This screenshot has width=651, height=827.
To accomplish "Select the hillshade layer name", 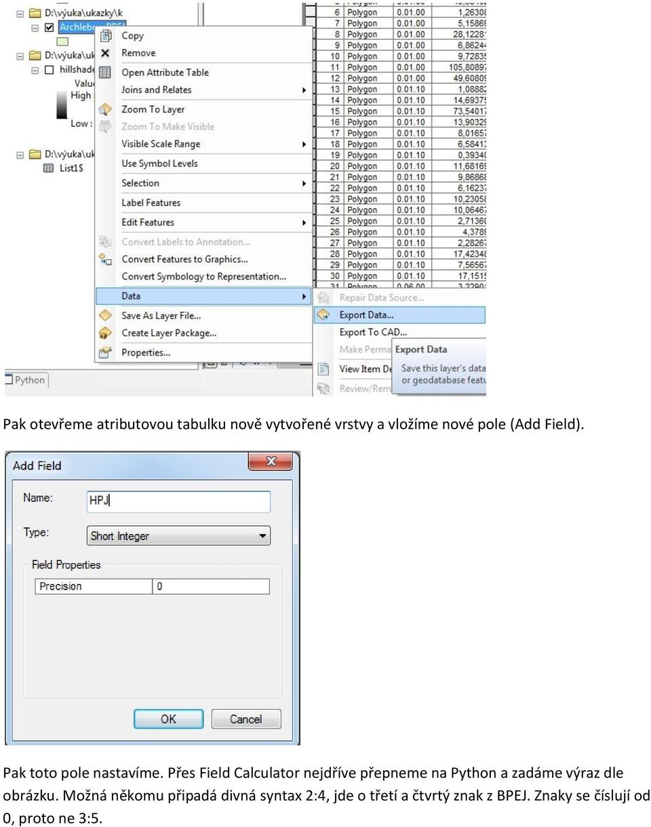I will coord(77,70).
